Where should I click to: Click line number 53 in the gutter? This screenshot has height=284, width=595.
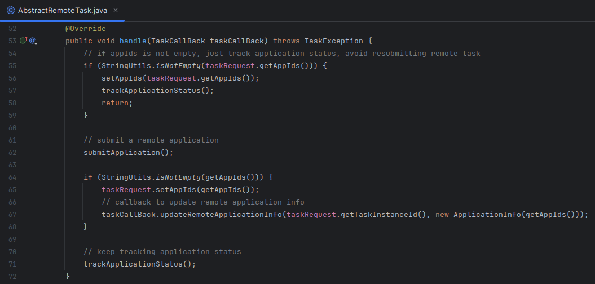(12, 41)
